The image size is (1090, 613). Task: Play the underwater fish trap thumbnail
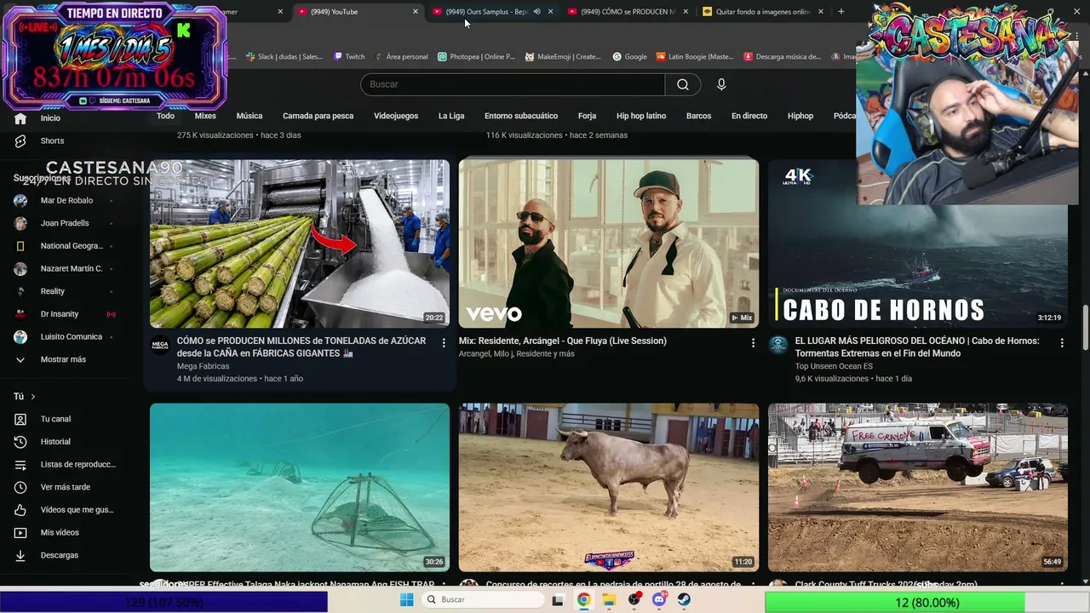(x=300, y=487)
